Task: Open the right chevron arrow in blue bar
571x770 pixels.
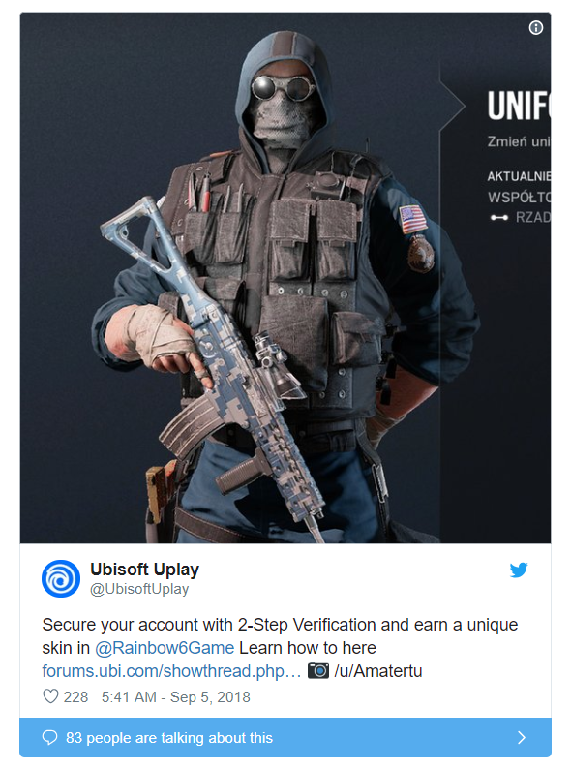Action: pyautogui.click(x=522, y=738)
